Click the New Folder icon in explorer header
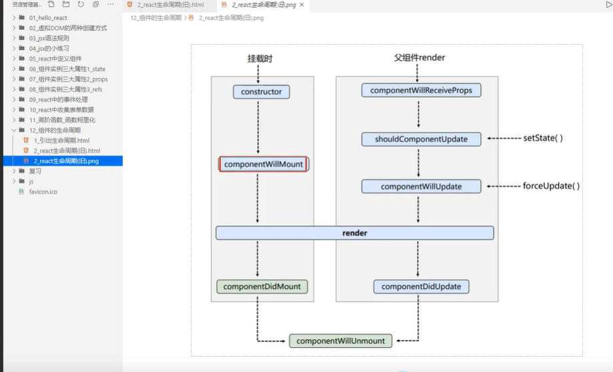The width and height of the screenshot is (613, 372). coord(66,4)
